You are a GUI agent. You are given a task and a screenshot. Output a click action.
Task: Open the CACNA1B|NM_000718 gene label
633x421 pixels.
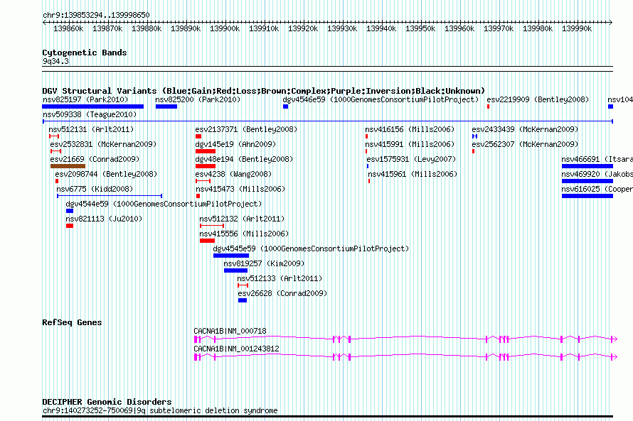[230, 331]
